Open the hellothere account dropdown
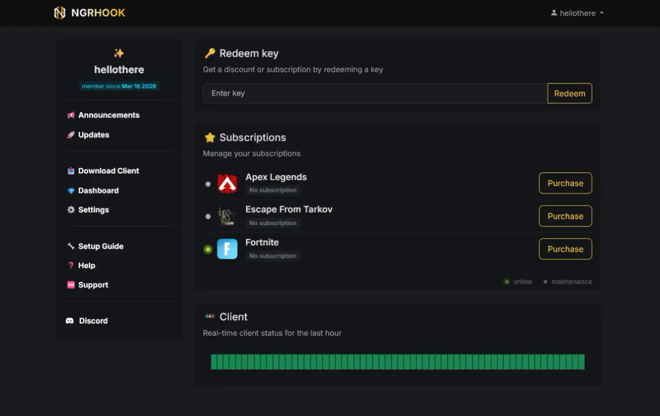The height and width of the screenshot is (416, 660). coord(577,13)
